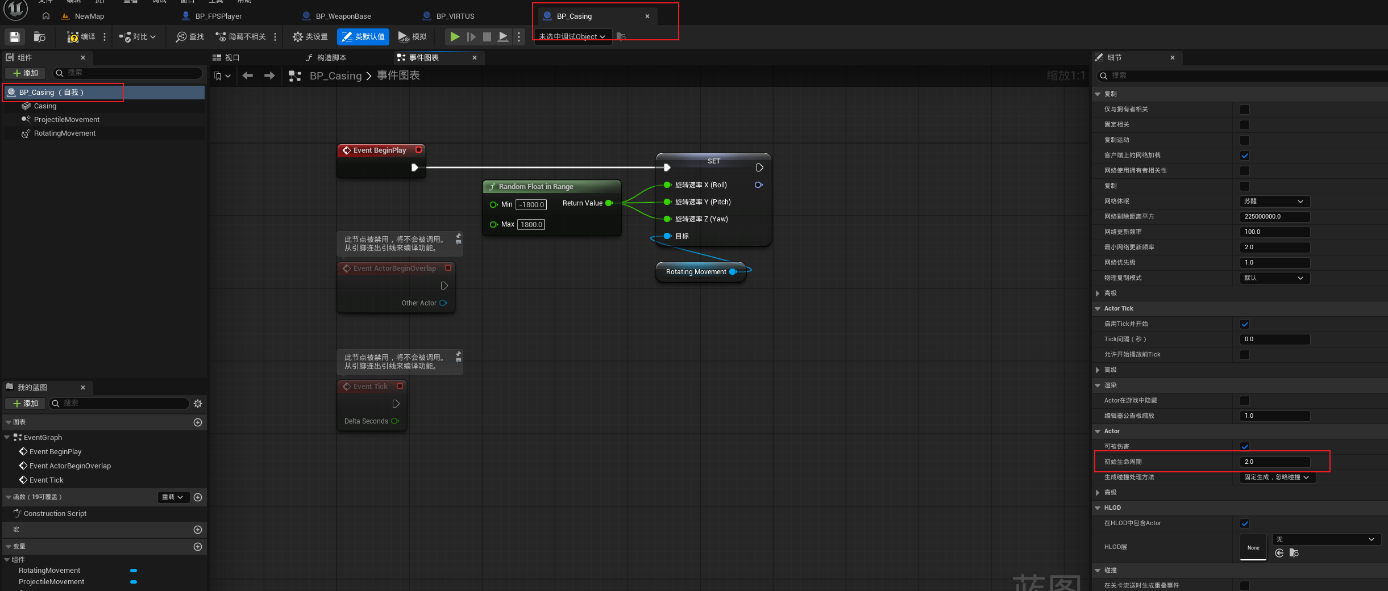
Task: Open Class Settings (类设置)
Action: coord(310,37)
